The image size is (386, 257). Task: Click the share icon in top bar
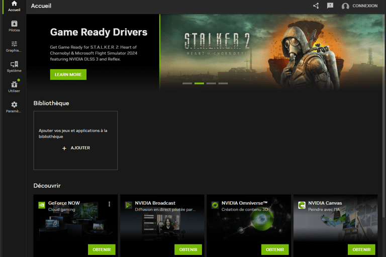tap(316, 6)
